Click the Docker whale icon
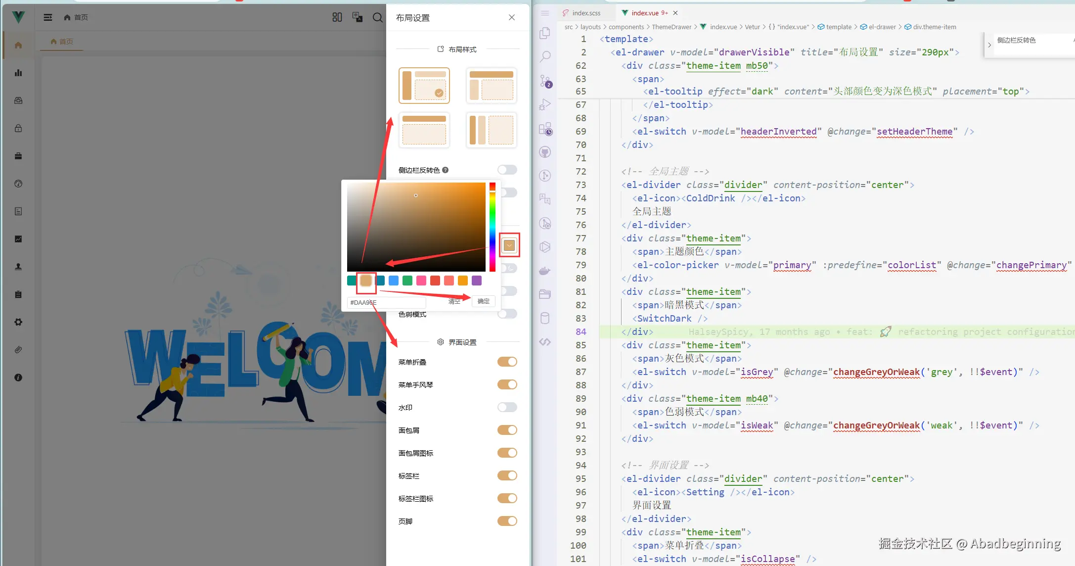 point(545,271)
